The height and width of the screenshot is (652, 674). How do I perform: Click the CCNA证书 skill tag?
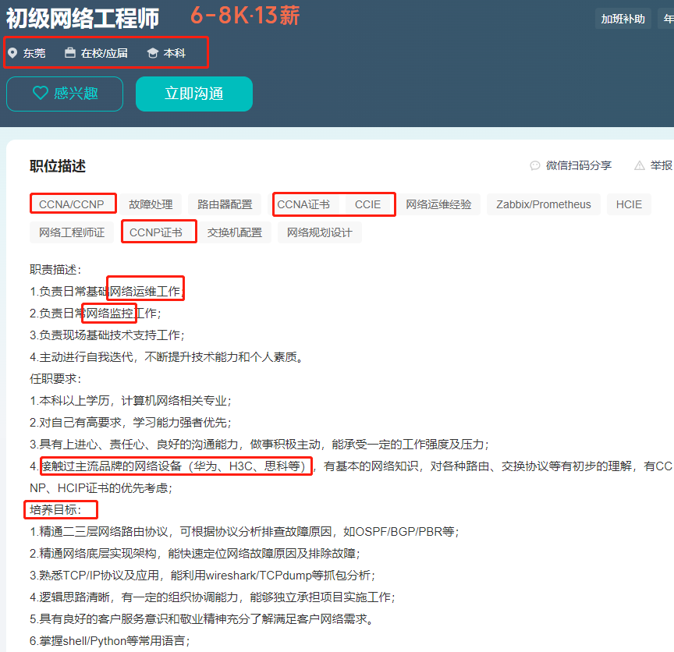point(303,204)
